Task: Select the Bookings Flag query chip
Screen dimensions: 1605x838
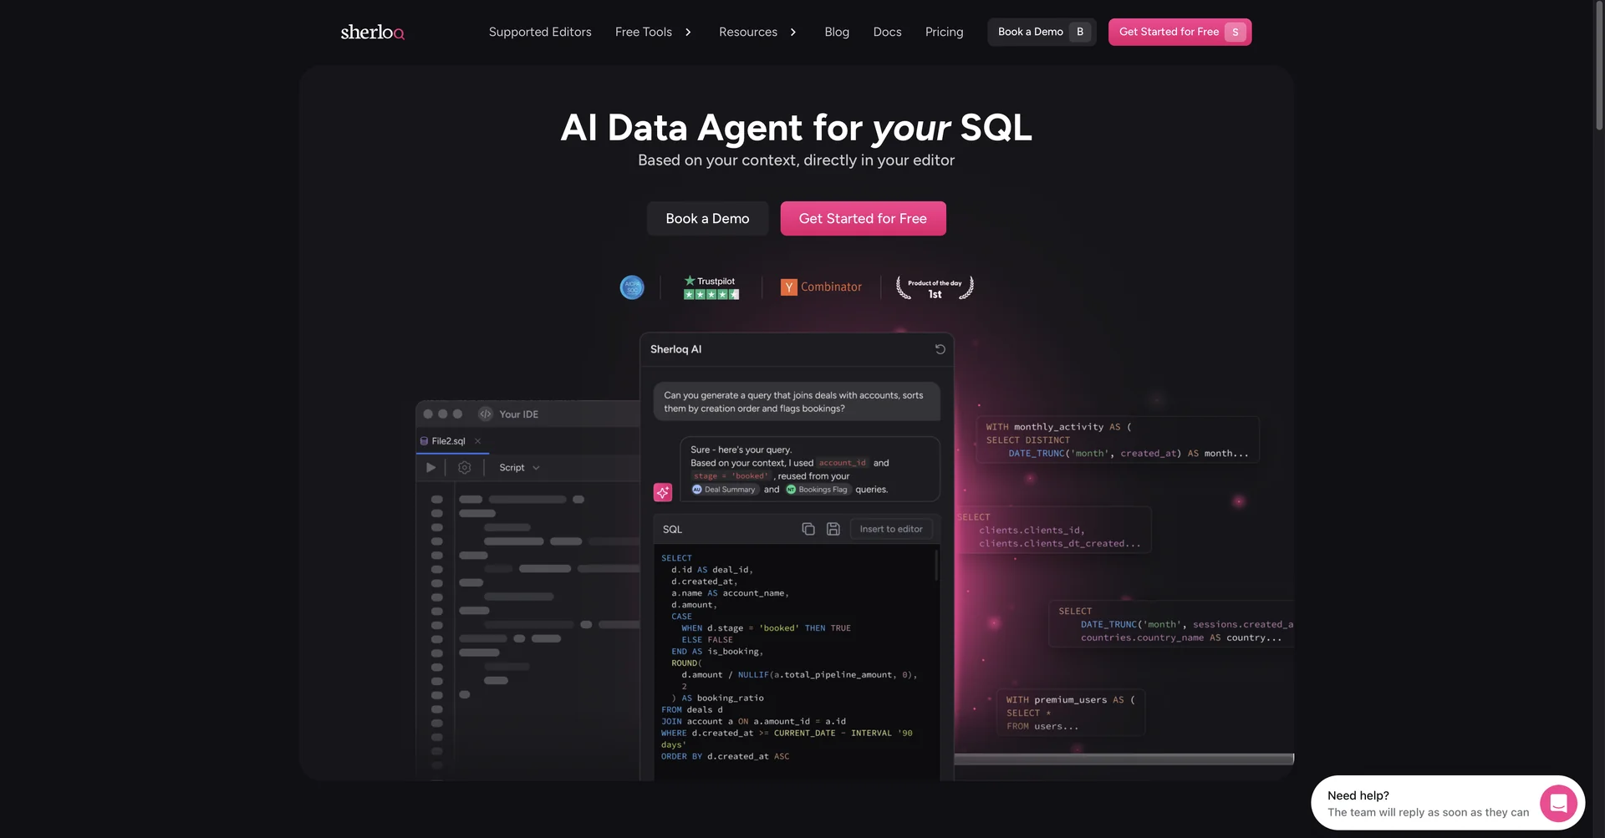Action: coord(818,490)
